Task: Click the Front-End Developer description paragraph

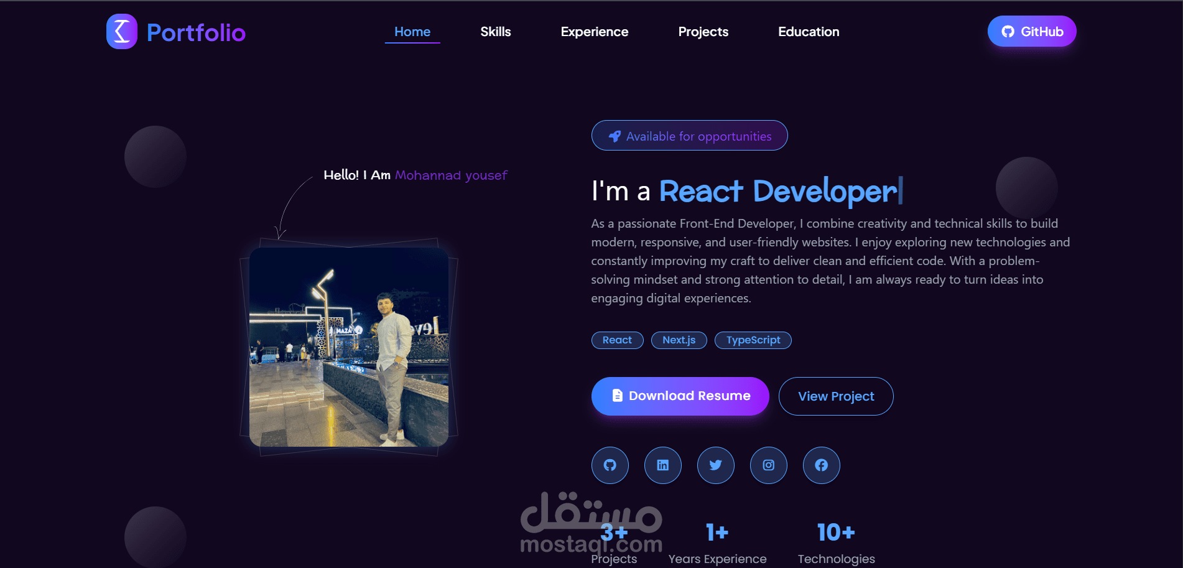Action: pyautogui.click(x=830, y=261)
